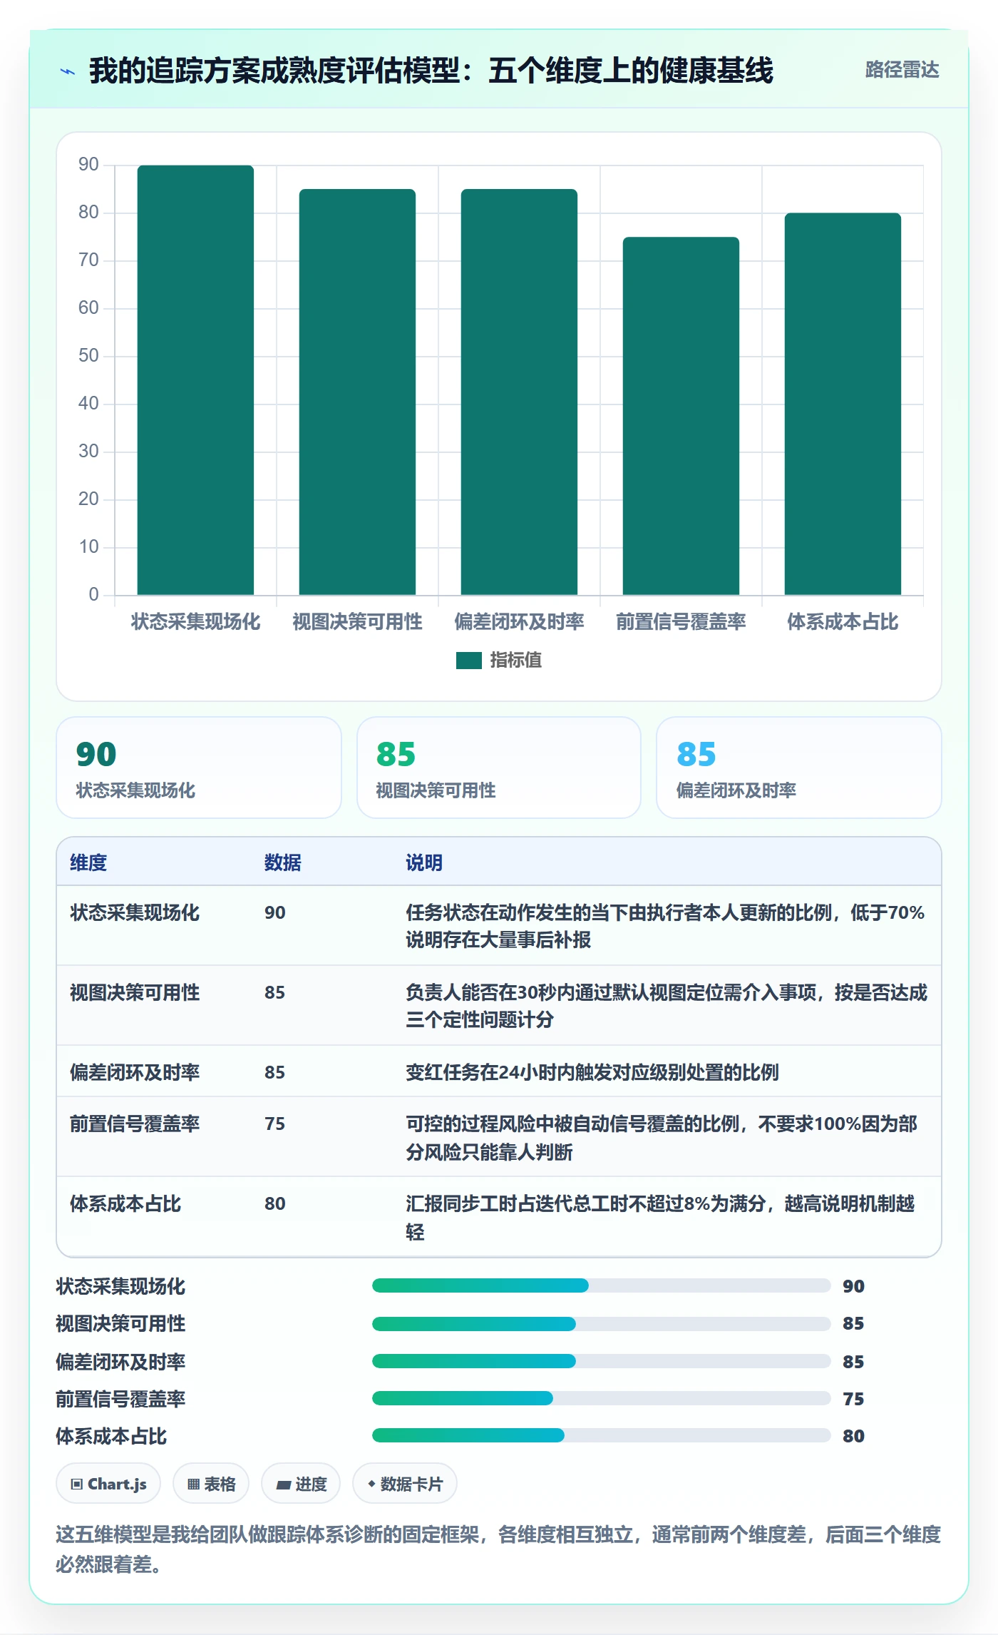Viewport: 998px width, 1635px height.
Task: Click the Chart.js chip's square icon
Action: pyautogui.click(x=77, y=1484)
